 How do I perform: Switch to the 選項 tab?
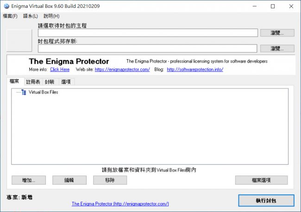pos(66,82)
